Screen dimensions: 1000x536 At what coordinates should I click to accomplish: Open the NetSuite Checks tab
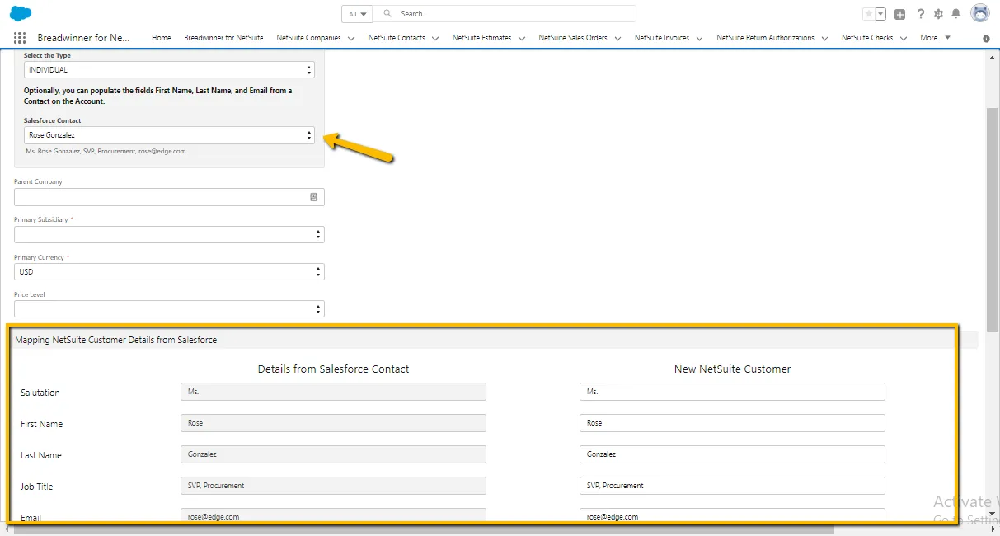click(867, 38)
